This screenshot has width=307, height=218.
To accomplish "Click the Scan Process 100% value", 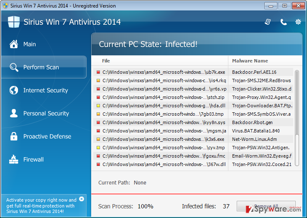I will point(145,206).
